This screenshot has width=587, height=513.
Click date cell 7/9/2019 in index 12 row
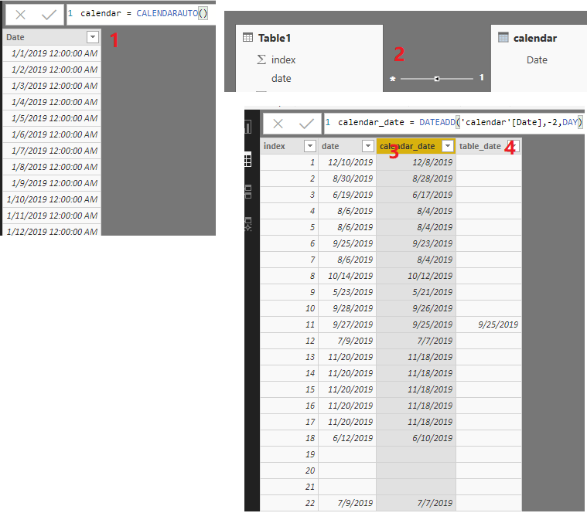347,341
